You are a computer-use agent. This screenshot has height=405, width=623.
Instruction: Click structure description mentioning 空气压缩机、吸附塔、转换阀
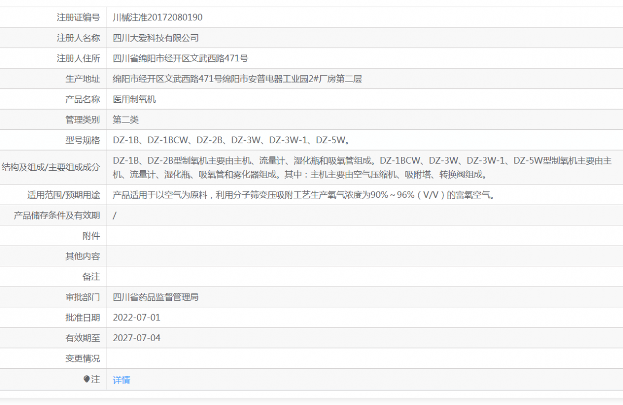click(x=362, y=168)
